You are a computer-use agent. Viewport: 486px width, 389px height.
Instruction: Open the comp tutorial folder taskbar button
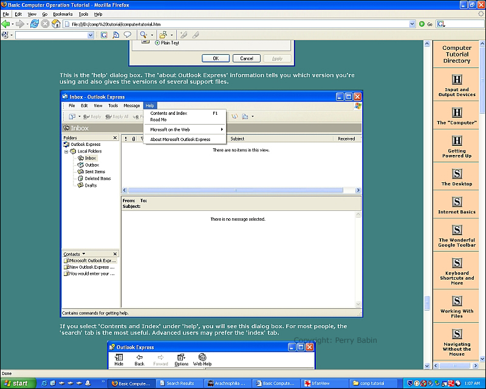click(x=372, y=384)
